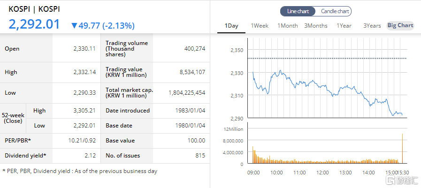Screen dimensions: 421x188
Task: Select the 1Day tab
Action: pos(231,26)
